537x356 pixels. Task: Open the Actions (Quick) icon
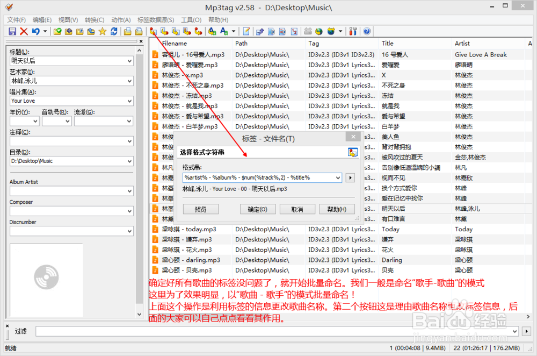224,32
